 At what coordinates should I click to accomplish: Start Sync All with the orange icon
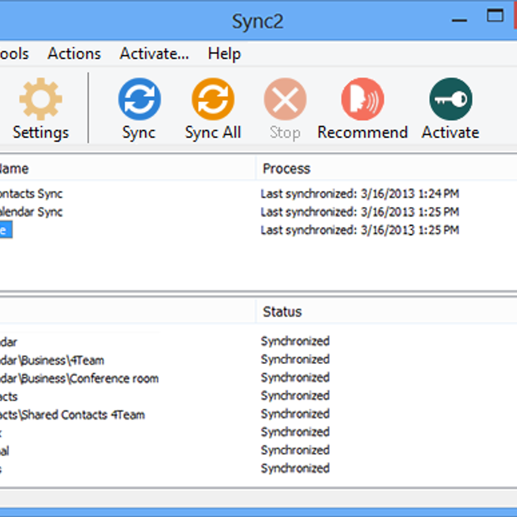[213, 100]
